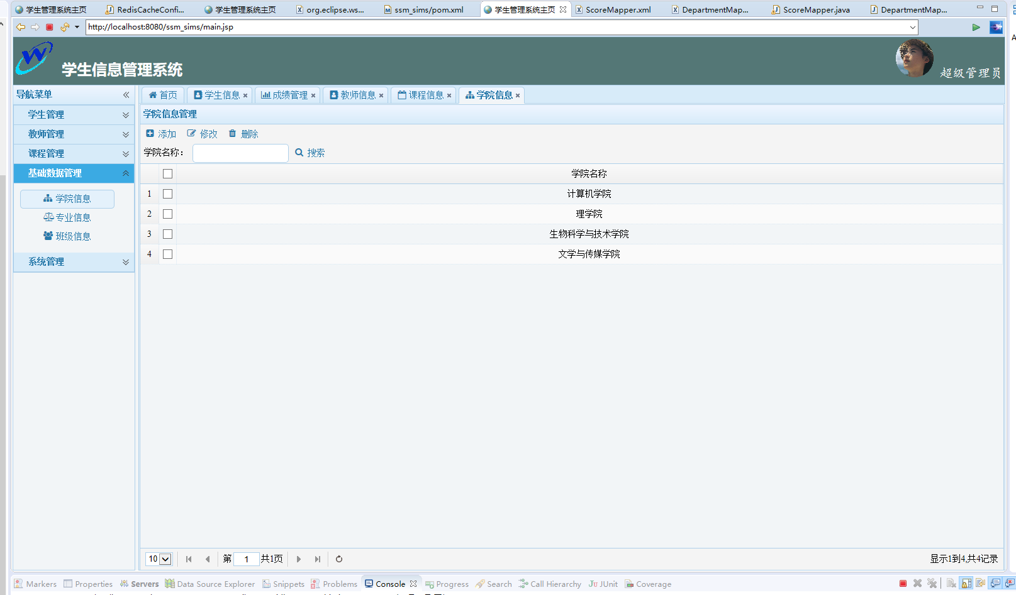Close the 学生信息 tab
The width and height of the screenshot is (1016, 595).
(245, 96)
